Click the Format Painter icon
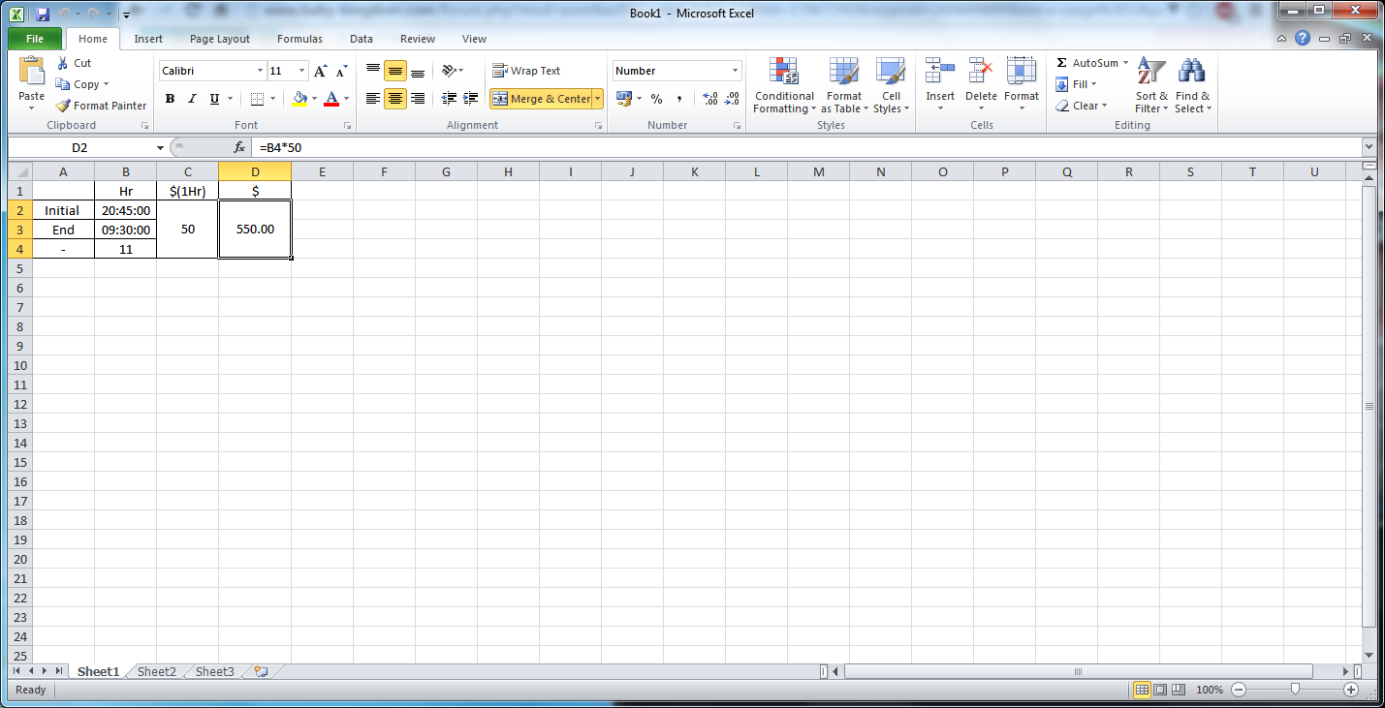This screenshot has width=1385, height=708. click(64, 106)
